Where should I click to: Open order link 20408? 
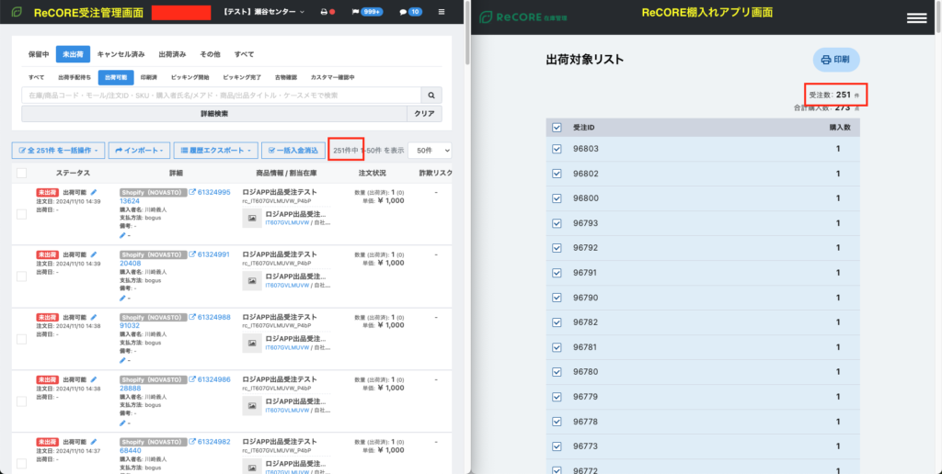(131, 264)
